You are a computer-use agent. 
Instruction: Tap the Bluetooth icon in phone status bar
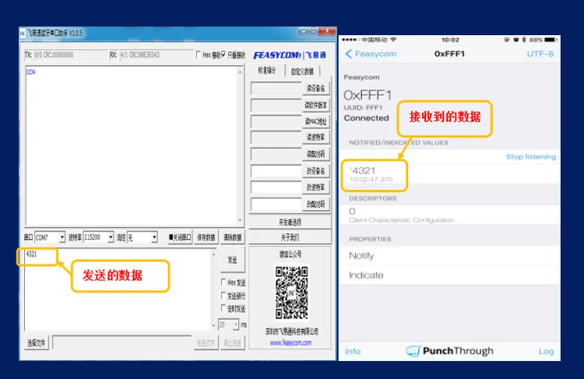(524, 40)
